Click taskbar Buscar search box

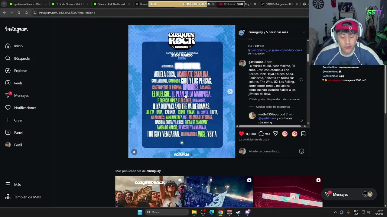[167, 212]
